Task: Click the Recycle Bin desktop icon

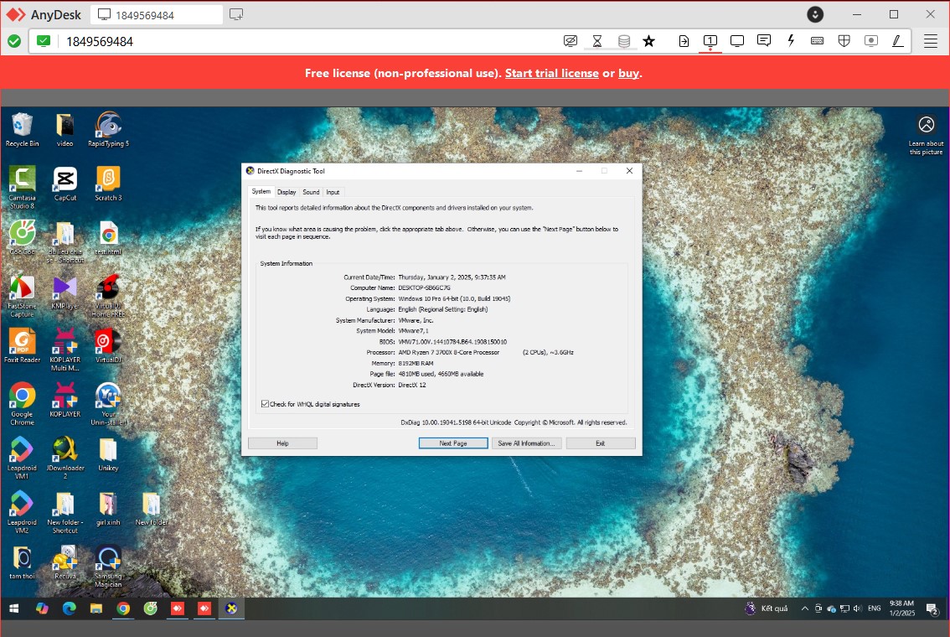Action: point(22,129)
